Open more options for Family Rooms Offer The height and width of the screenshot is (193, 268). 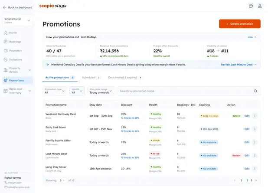point(255,142)
